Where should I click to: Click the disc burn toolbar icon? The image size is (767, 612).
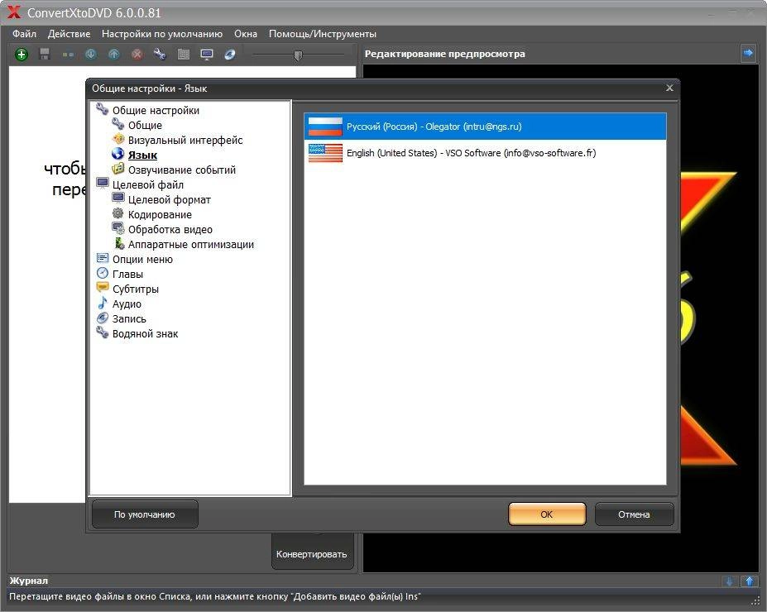coord(230,55)
